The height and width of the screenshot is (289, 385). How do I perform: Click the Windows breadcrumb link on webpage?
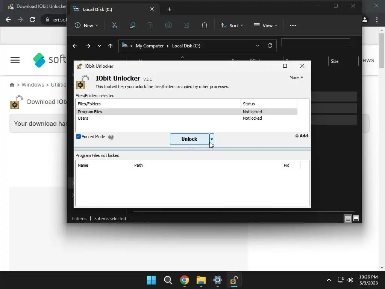pyautogui.click(x=33, y=85)
